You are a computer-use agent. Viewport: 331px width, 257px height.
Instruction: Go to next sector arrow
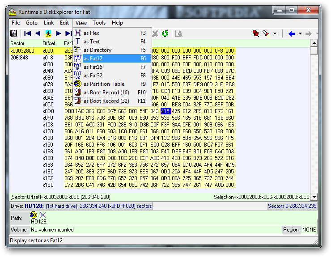click(x=58, y=34)
